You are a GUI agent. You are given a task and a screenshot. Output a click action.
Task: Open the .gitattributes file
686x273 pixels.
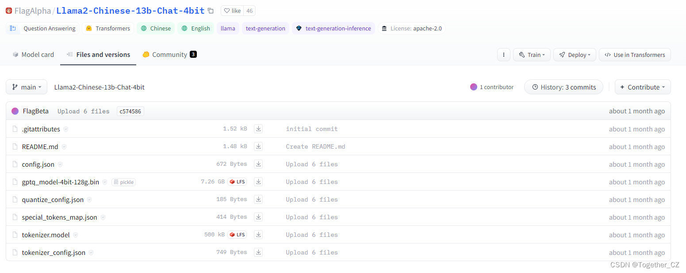(41, 129)
